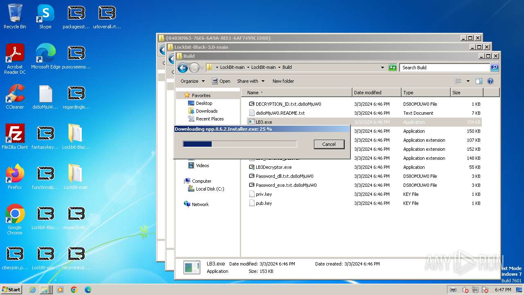Select the fantasykey... file on desktop

(x=45, y=137)
